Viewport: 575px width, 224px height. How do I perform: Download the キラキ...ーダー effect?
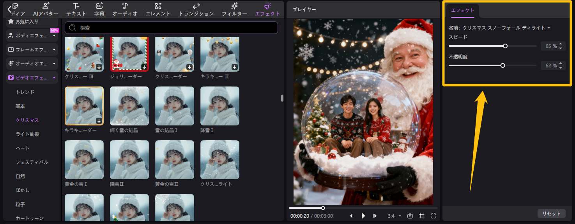(99, 121)
